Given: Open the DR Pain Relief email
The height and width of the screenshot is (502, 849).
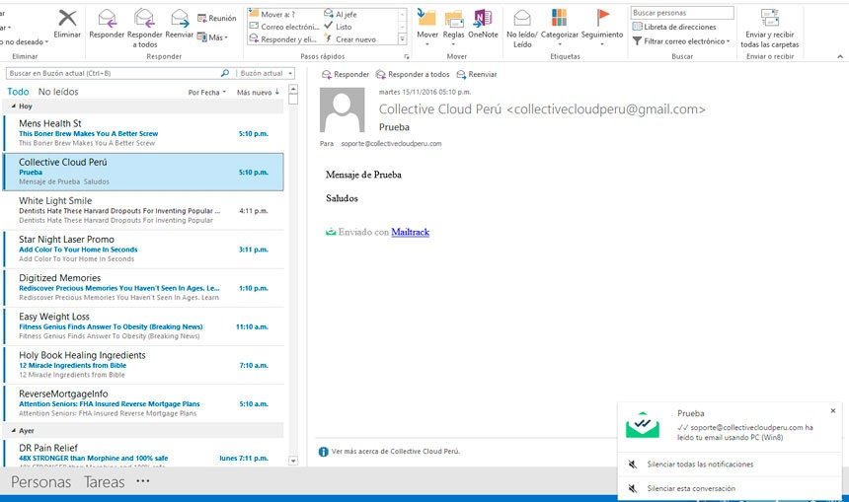Looking at the screenshot, I should point(143,454).
